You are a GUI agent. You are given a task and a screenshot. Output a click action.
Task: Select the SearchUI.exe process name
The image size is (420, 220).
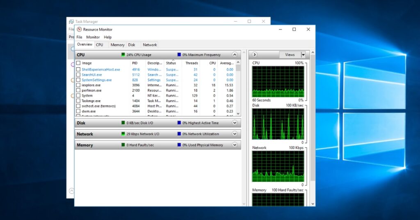coord(91,75)
